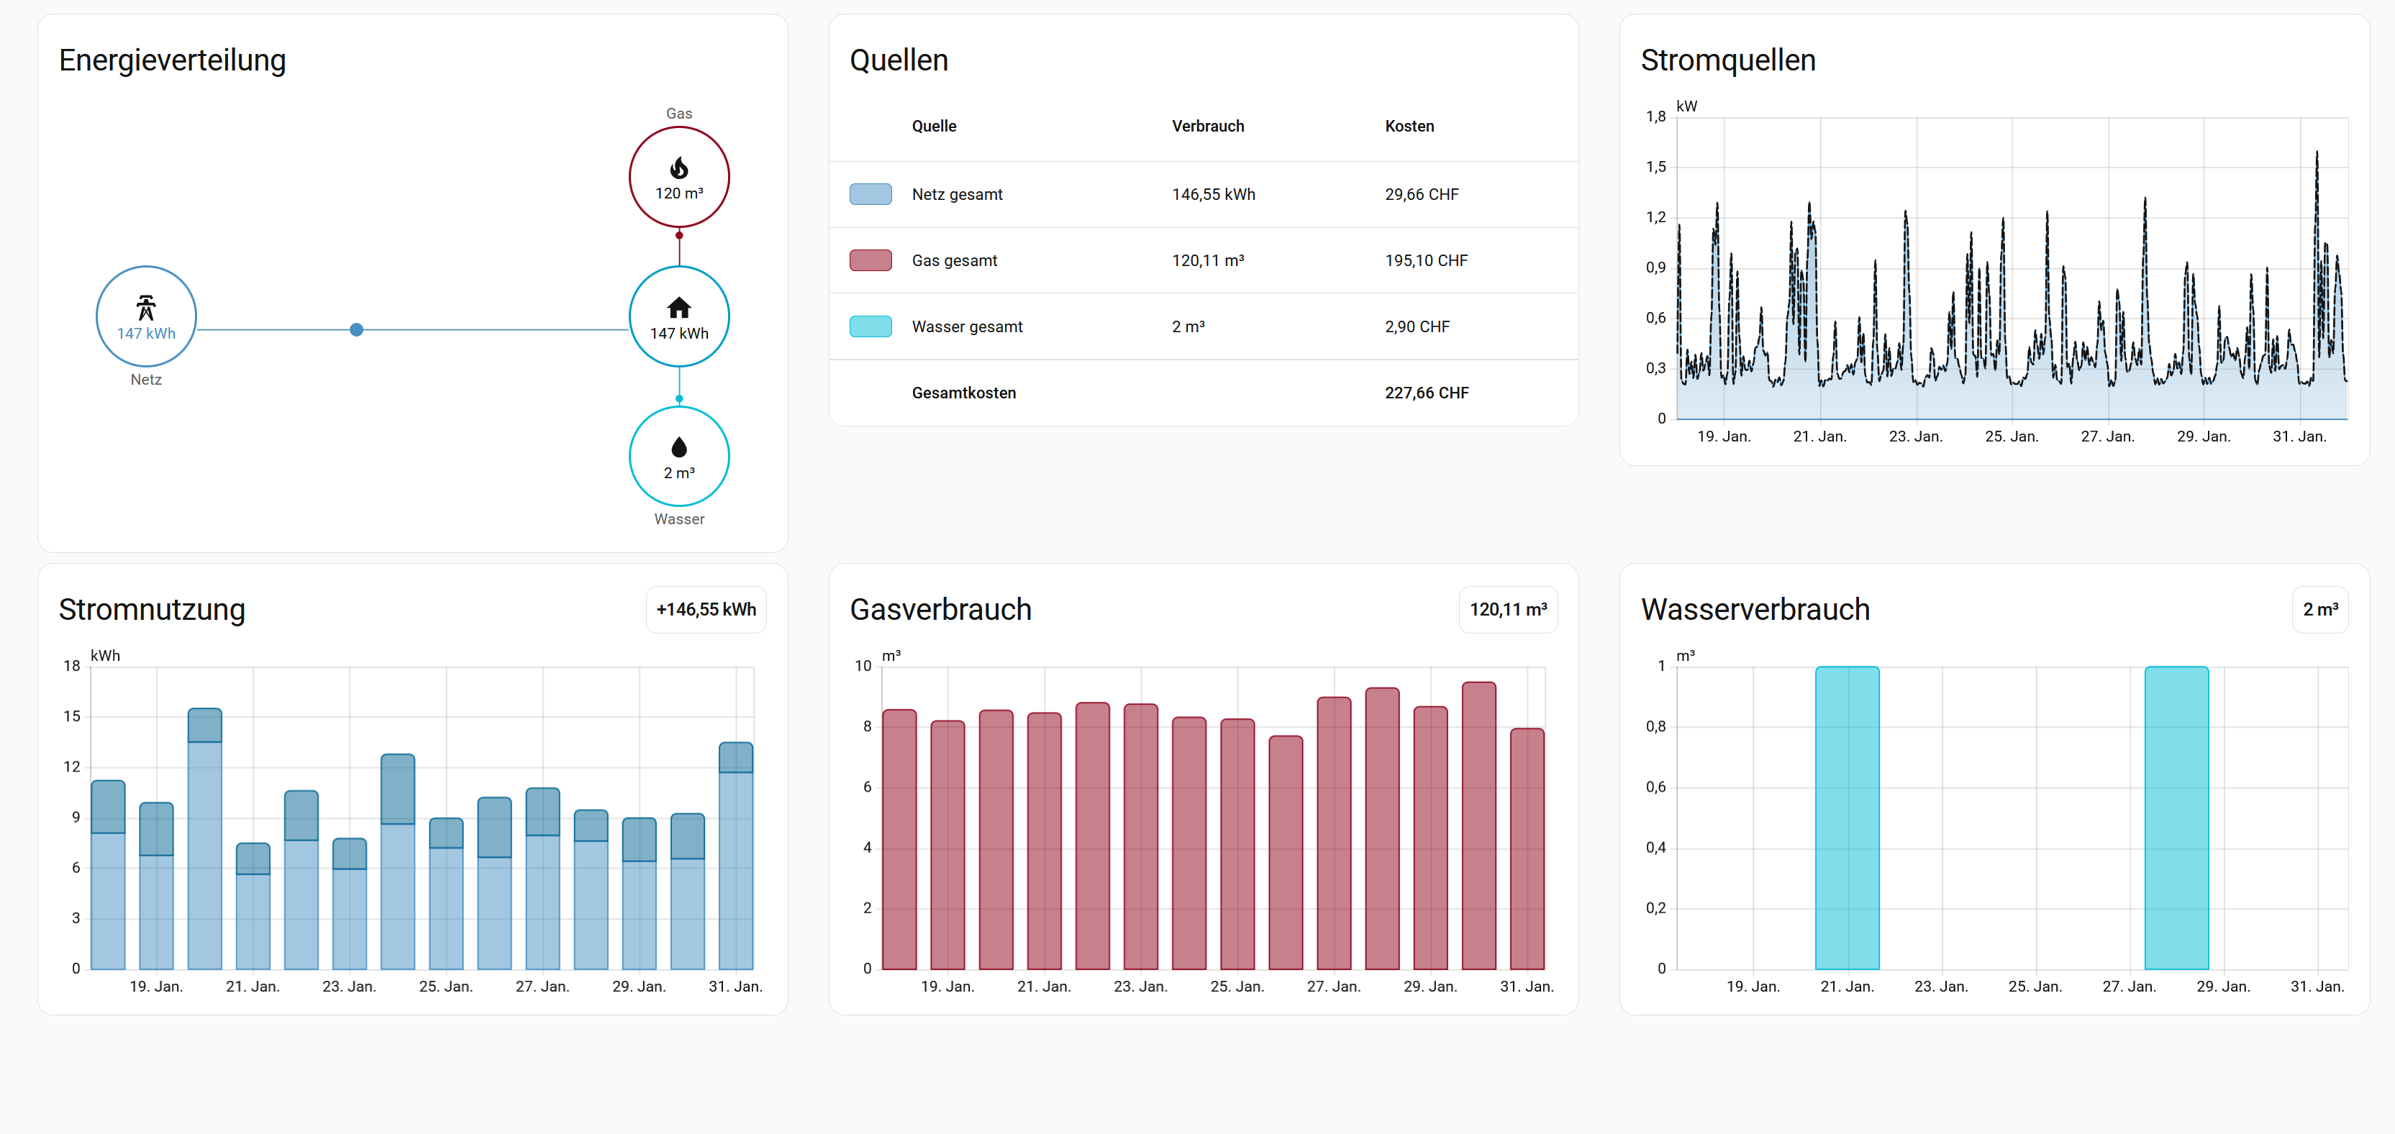
Task: Click the 120,11 m³ gas total badge
Action: pyautogui.click(x=1507, y=610)
